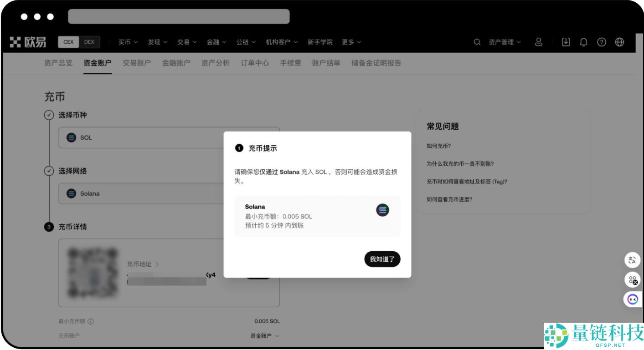Open the language globe icon
The width and height of the screenshot is (644, 350).
619,42
